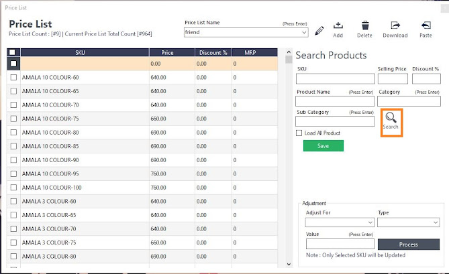The image size is (449, 274).
Task: Focus the Product Name input field
Action: pyautogui.click(x=335, y=101)
